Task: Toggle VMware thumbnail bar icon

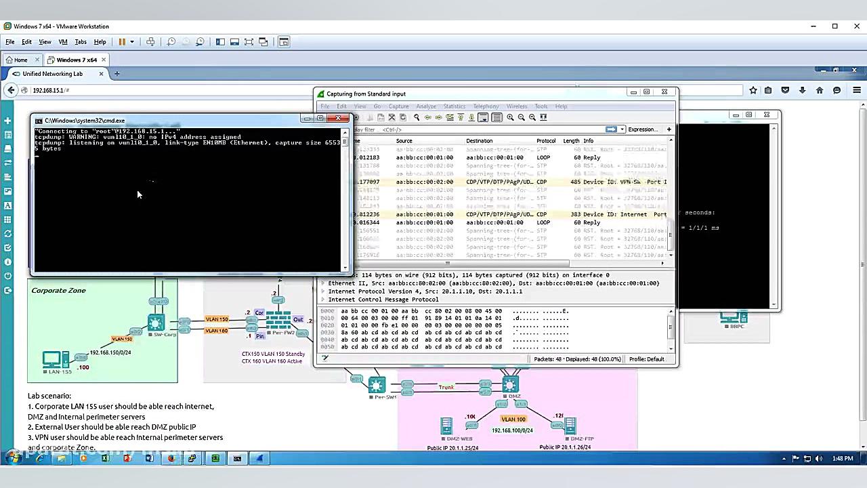Action: pos(234,42)
